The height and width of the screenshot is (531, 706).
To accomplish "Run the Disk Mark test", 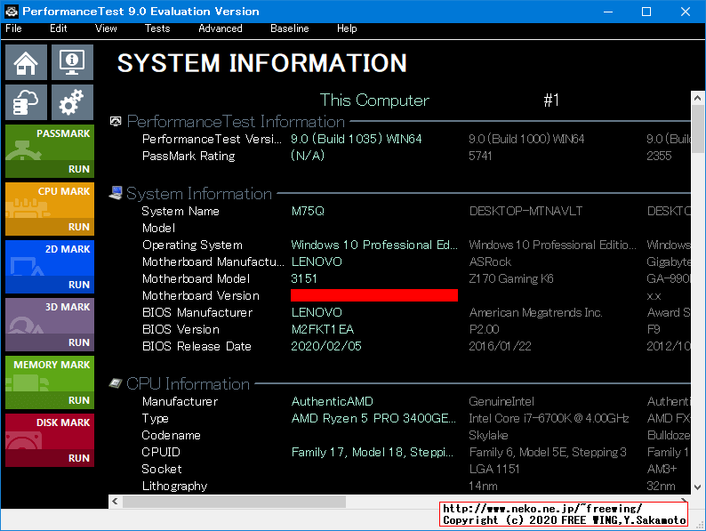I will [x=79, y=458].
